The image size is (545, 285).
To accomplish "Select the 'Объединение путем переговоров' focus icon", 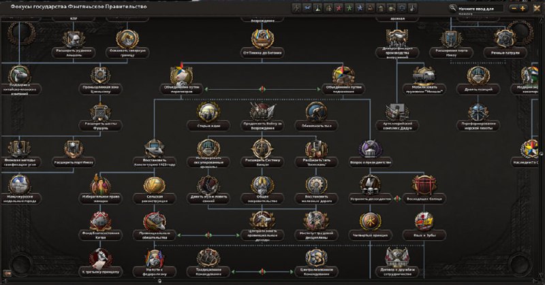I will (x=181, y=75).
